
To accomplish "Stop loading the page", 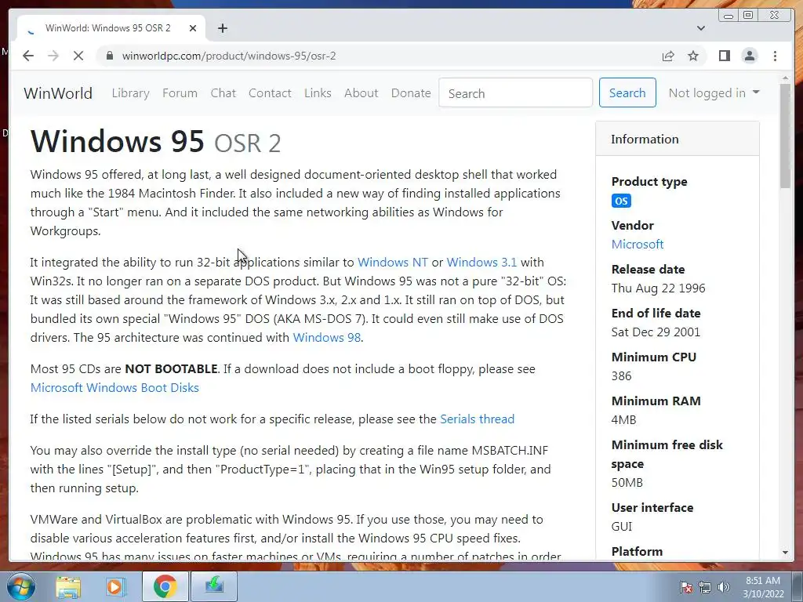I will 78,56.
